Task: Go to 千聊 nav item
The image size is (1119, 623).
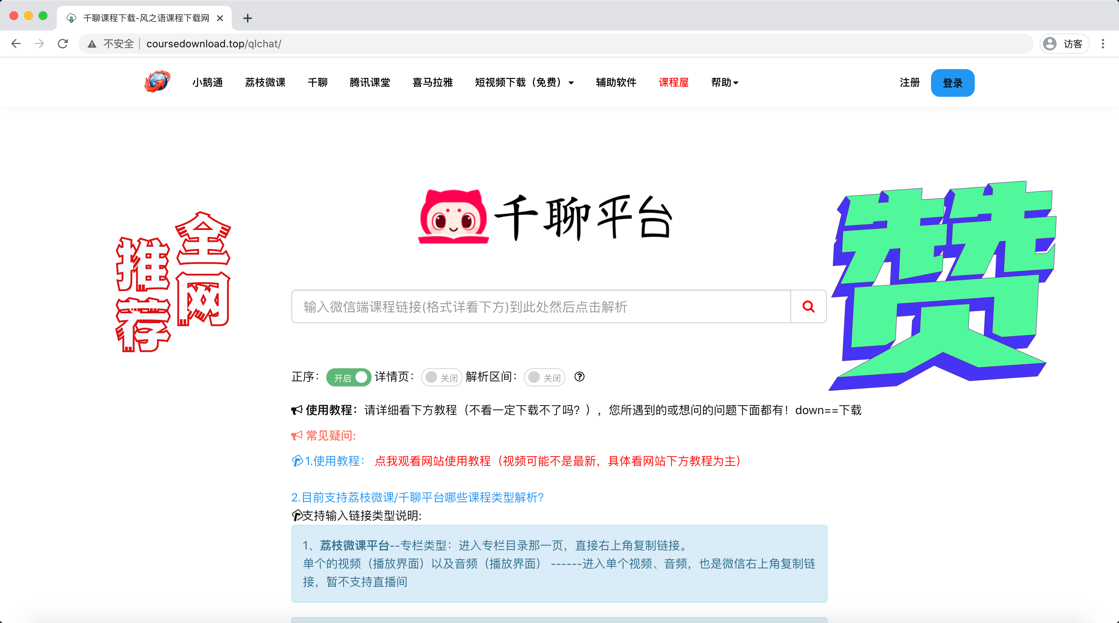Action: coord(318,83)
